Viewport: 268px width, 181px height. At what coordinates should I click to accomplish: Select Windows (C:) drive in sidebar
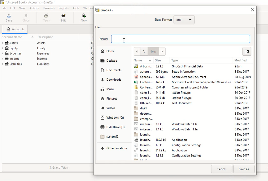coord(115,118)
